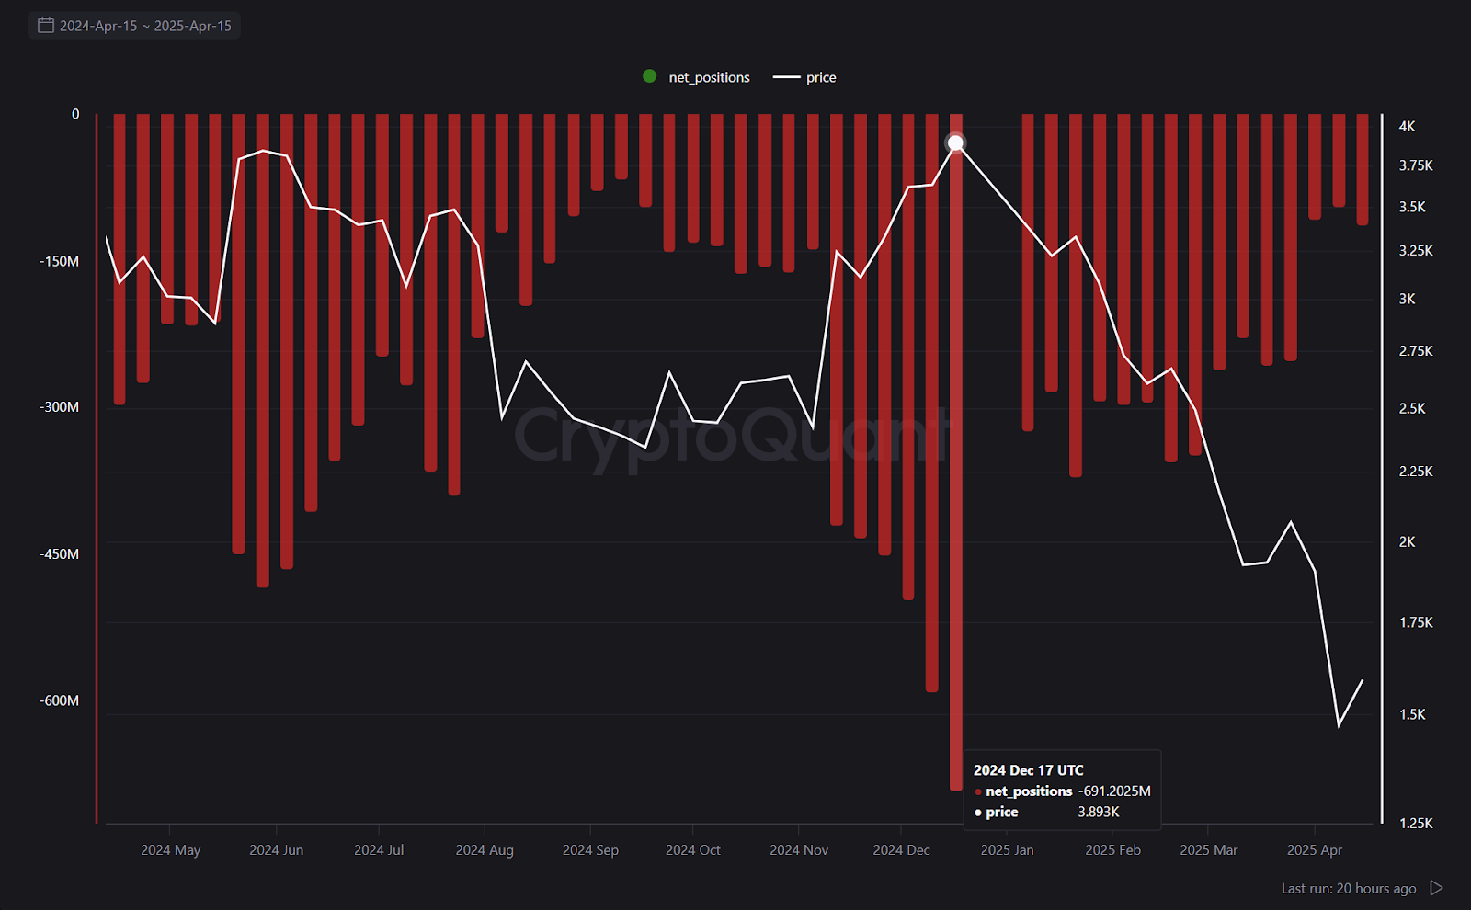Click the 2024 Dec axis label
Screen dimensions: 1471x910
pos(901,849)
